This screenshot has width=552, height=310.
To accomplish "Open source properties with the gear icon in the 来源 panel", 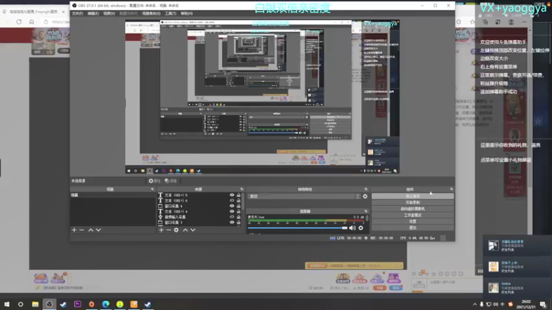I will (176, 230).
